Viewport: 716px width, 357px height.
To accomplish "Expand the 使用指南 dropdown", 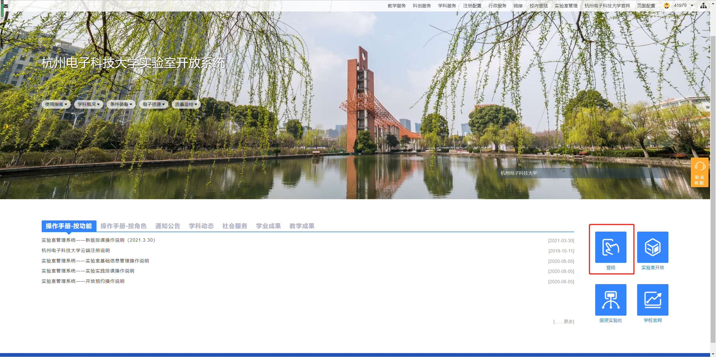I will (x=56, y=104).
